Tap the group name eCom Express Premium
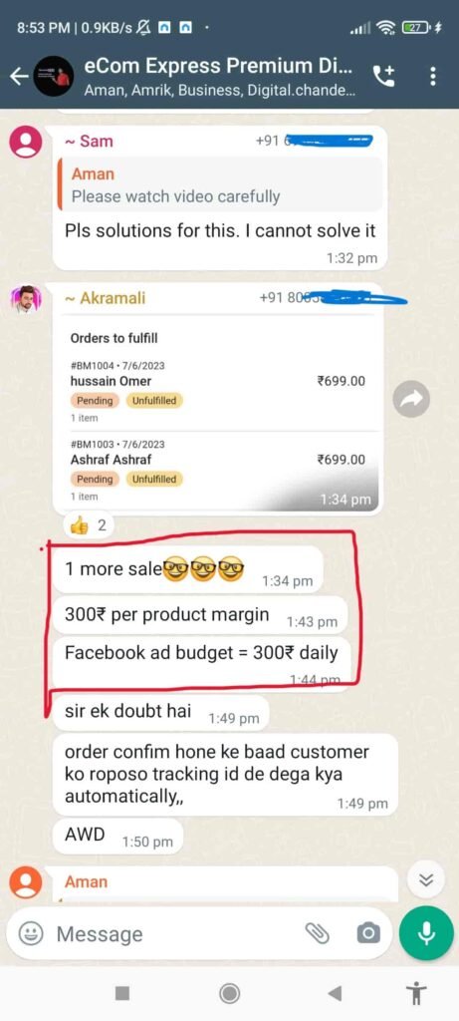The height and width of the screenshot is (1021, 459). (x=220, y=66)
